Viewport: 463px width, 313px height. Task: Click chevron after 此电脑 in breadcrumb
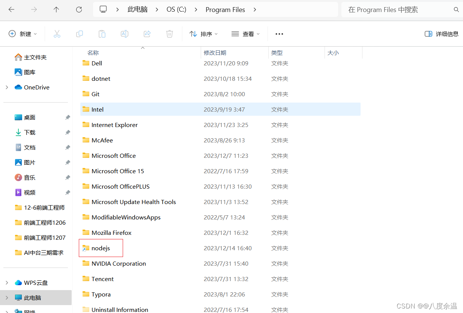click(x=157, y=10)
